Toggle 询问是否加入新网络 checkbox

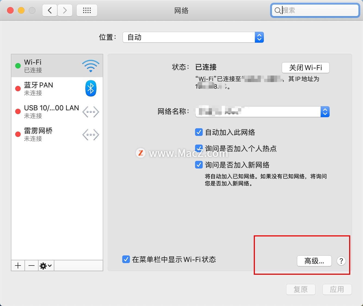pos(199,165)
